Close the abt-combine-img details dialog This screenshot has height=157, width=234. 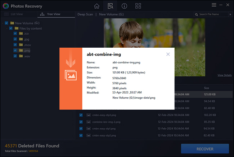(168, 54)
